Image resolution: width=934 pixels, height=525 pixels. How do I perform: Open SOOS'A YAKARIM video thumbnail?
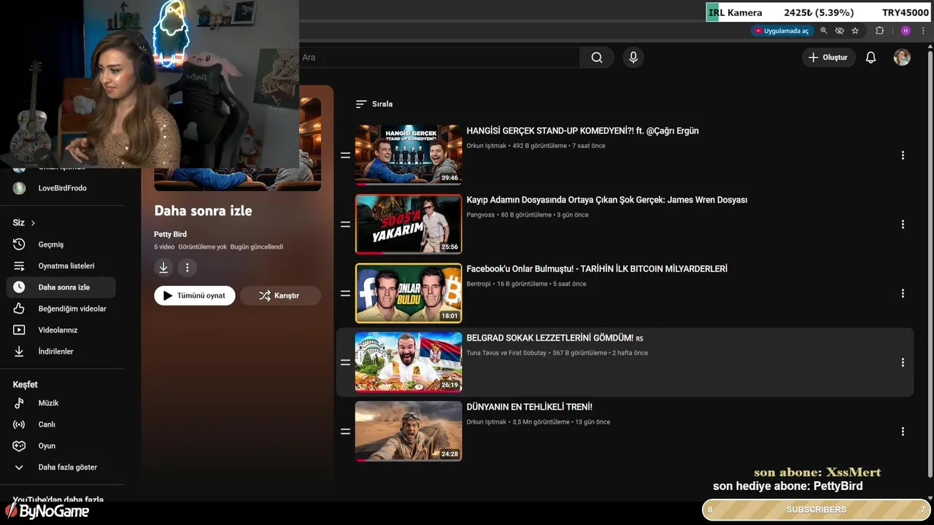click(409, 224)
